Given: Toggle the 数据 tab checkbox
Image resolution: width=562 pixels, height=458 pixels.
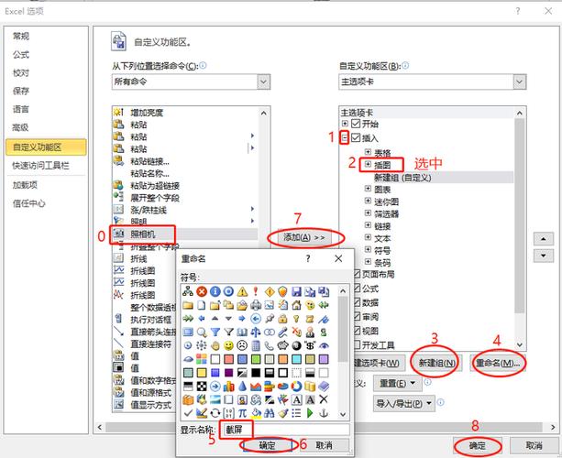Looking at the screenshot, I should [357, 302].
